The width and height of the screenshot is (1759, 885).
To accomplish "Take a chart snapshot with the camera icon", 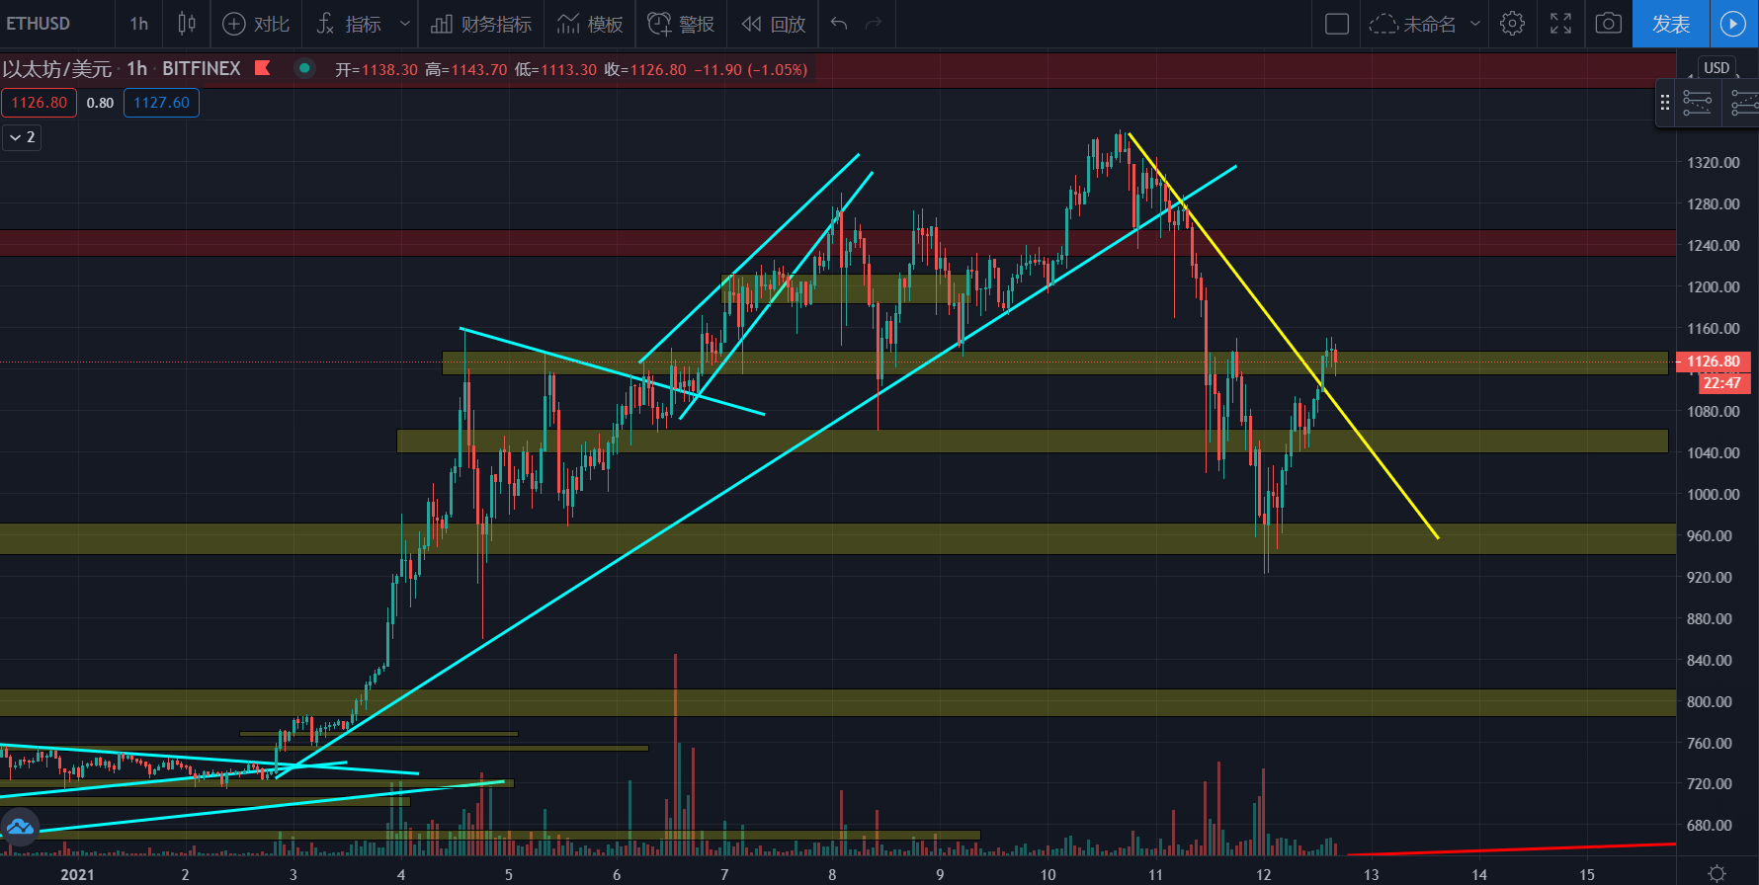I will (1608, 24).
